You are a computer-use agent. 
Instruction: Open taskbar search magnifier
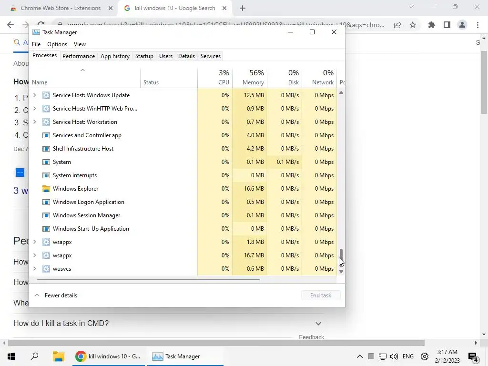(x=34, y=356)
